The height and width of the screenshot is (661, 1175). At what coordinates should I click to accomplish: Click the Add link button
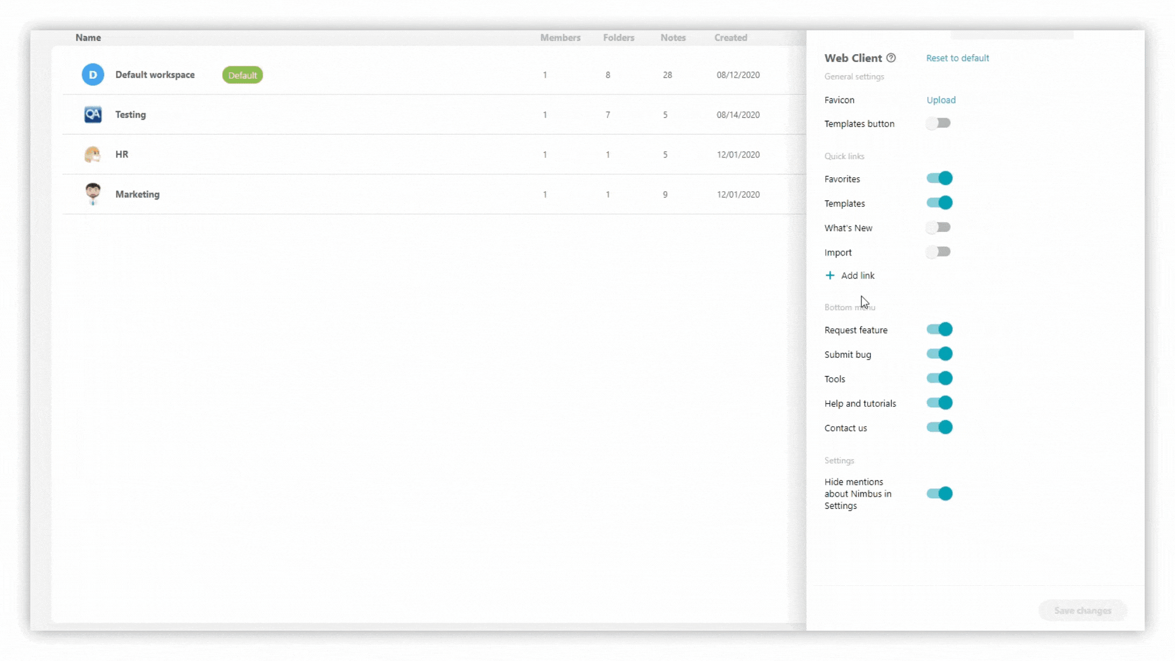(852, 275)
